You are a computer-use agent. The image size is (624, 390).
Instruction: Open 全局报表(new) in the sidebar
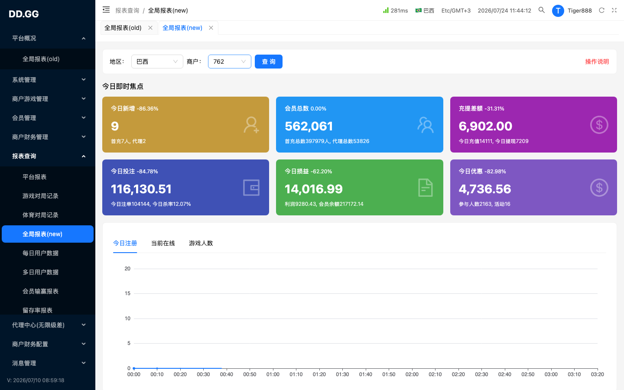48,234
